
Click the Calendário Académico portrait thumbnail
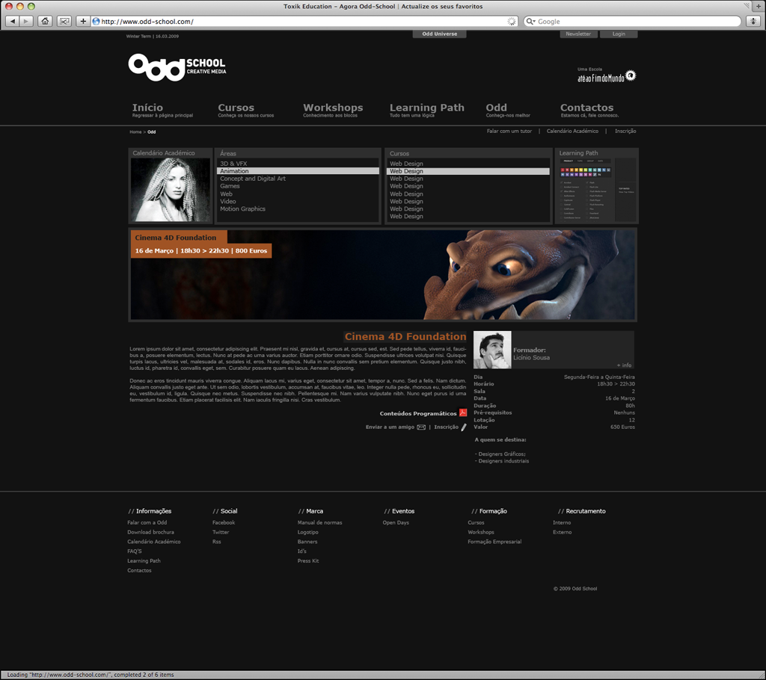[x=171, y=190]
